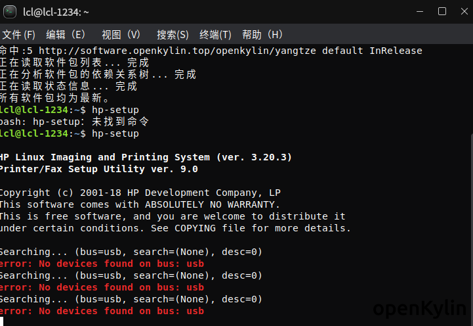This screenshot has width=473, height=326.
Task: Click the Copyright 2001-18 HP Development Company line
Action: tap(140, 193)
